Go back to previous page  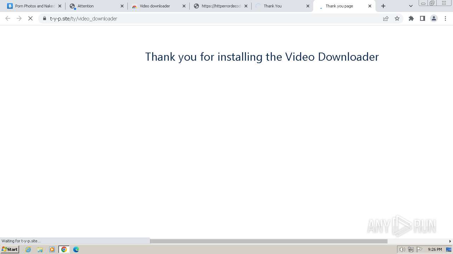[x=8, y=18]
